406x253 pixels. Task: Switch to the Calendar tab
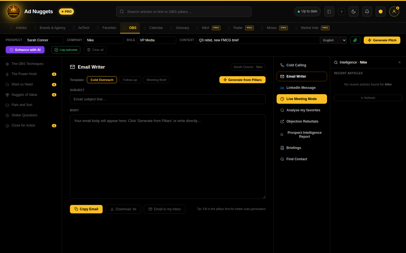pyautogui.click(x=153, y=28)
